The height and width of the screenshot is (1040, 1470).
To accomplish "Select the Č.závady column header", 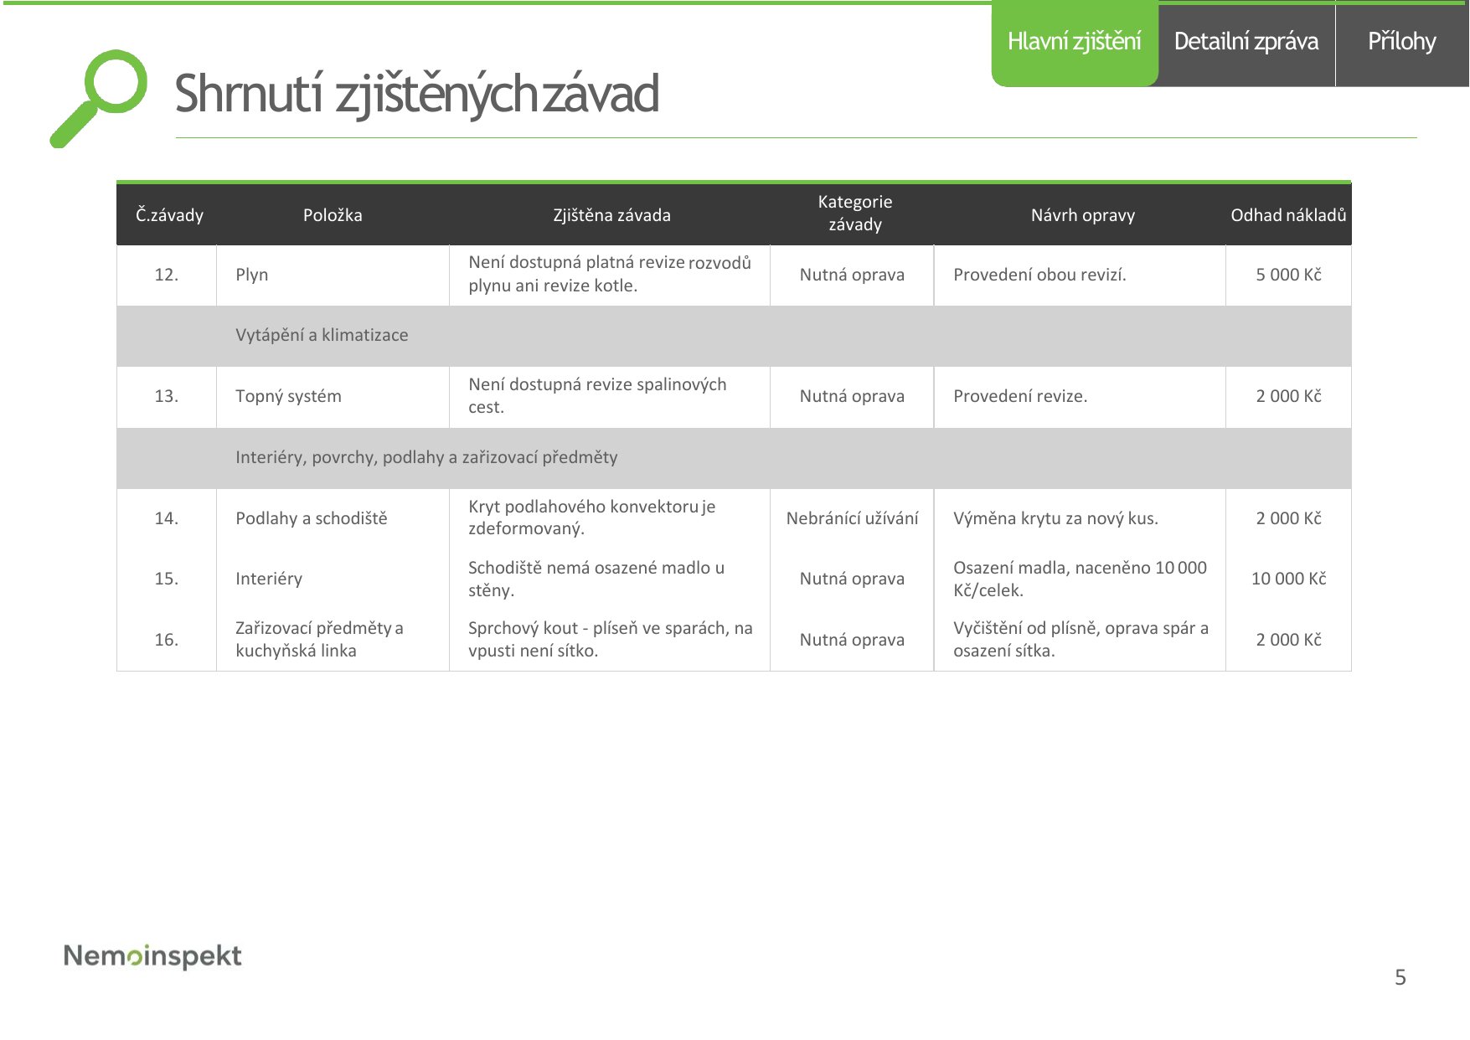I will 169,215.
